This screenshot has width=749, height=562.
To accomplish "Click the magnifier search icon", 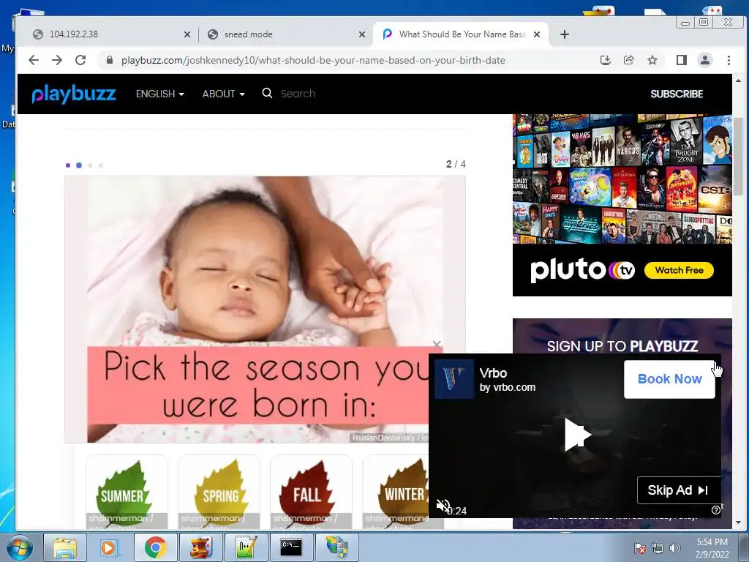I will click(267, 93).
